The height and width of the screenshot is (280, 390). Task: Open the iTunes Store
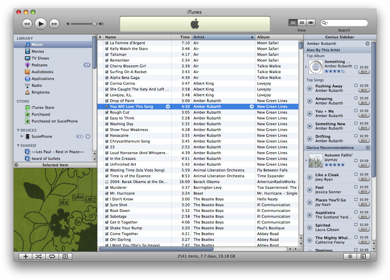(x=43, y=108)
